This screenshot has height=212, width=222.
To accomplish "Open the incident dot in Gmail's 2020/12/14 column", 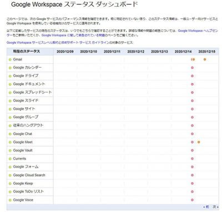I will point(193,59).
